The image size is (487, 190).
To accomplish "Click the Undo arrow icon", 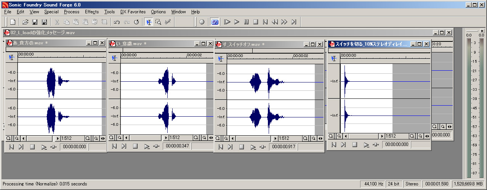I will 117,22.
